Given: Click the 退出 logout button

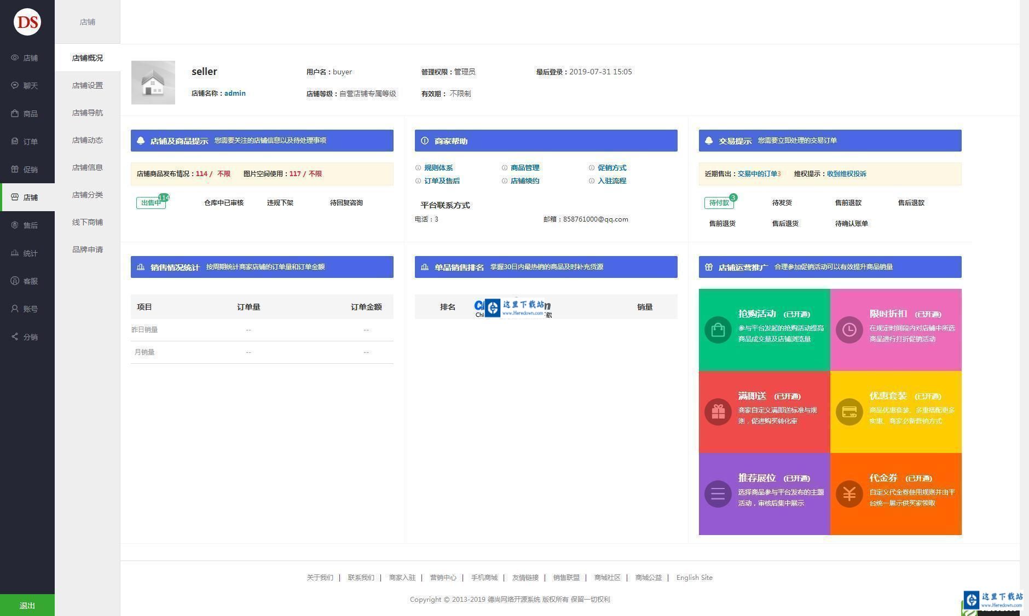Looking at the screenshot, I should click(27, 606).
